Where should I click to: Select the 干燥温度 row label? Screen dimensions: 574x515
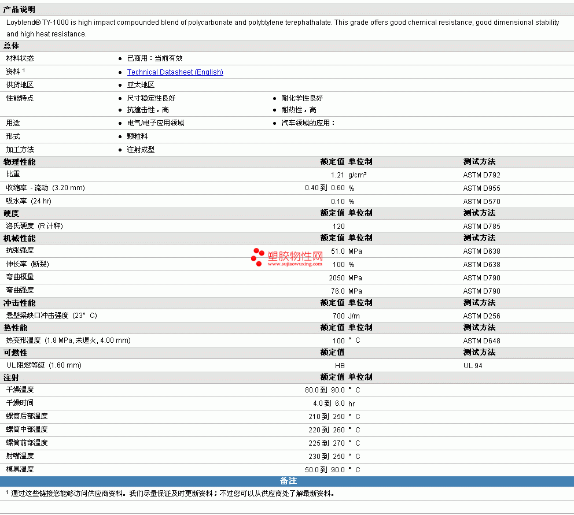click(x=20, y=390)
